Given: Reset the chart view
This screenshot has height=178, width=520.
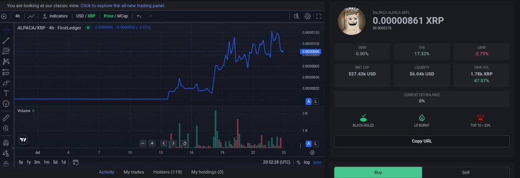Looking at the screenshot, I should tap(185, 143).
